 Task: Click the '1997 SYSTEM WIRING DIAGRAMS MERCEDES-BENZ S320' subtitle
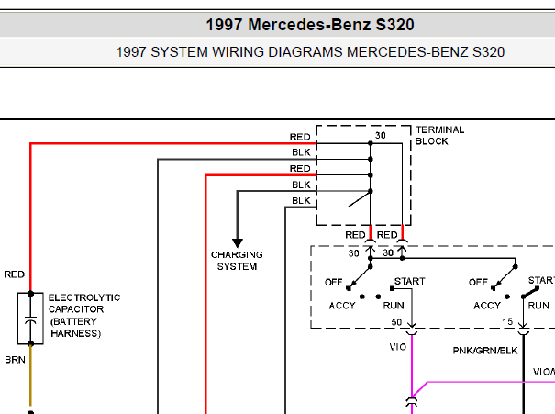[x=310, y=52]
